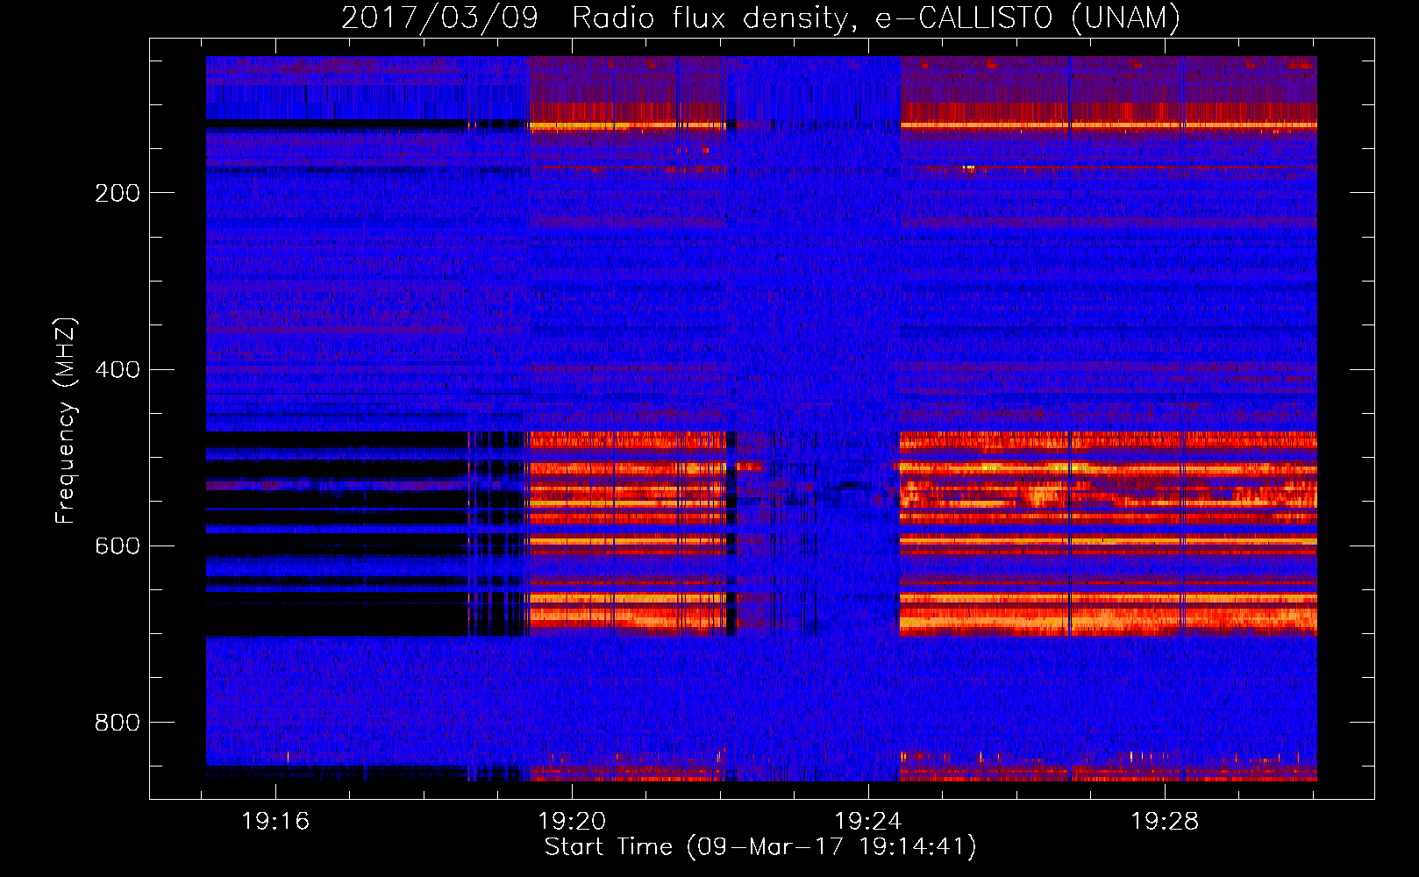The image size is (1419, 877).
Task: Click the plot title "Radio flux density, e-CALLISTO (UNAM)"
Action: coord(876,18)
